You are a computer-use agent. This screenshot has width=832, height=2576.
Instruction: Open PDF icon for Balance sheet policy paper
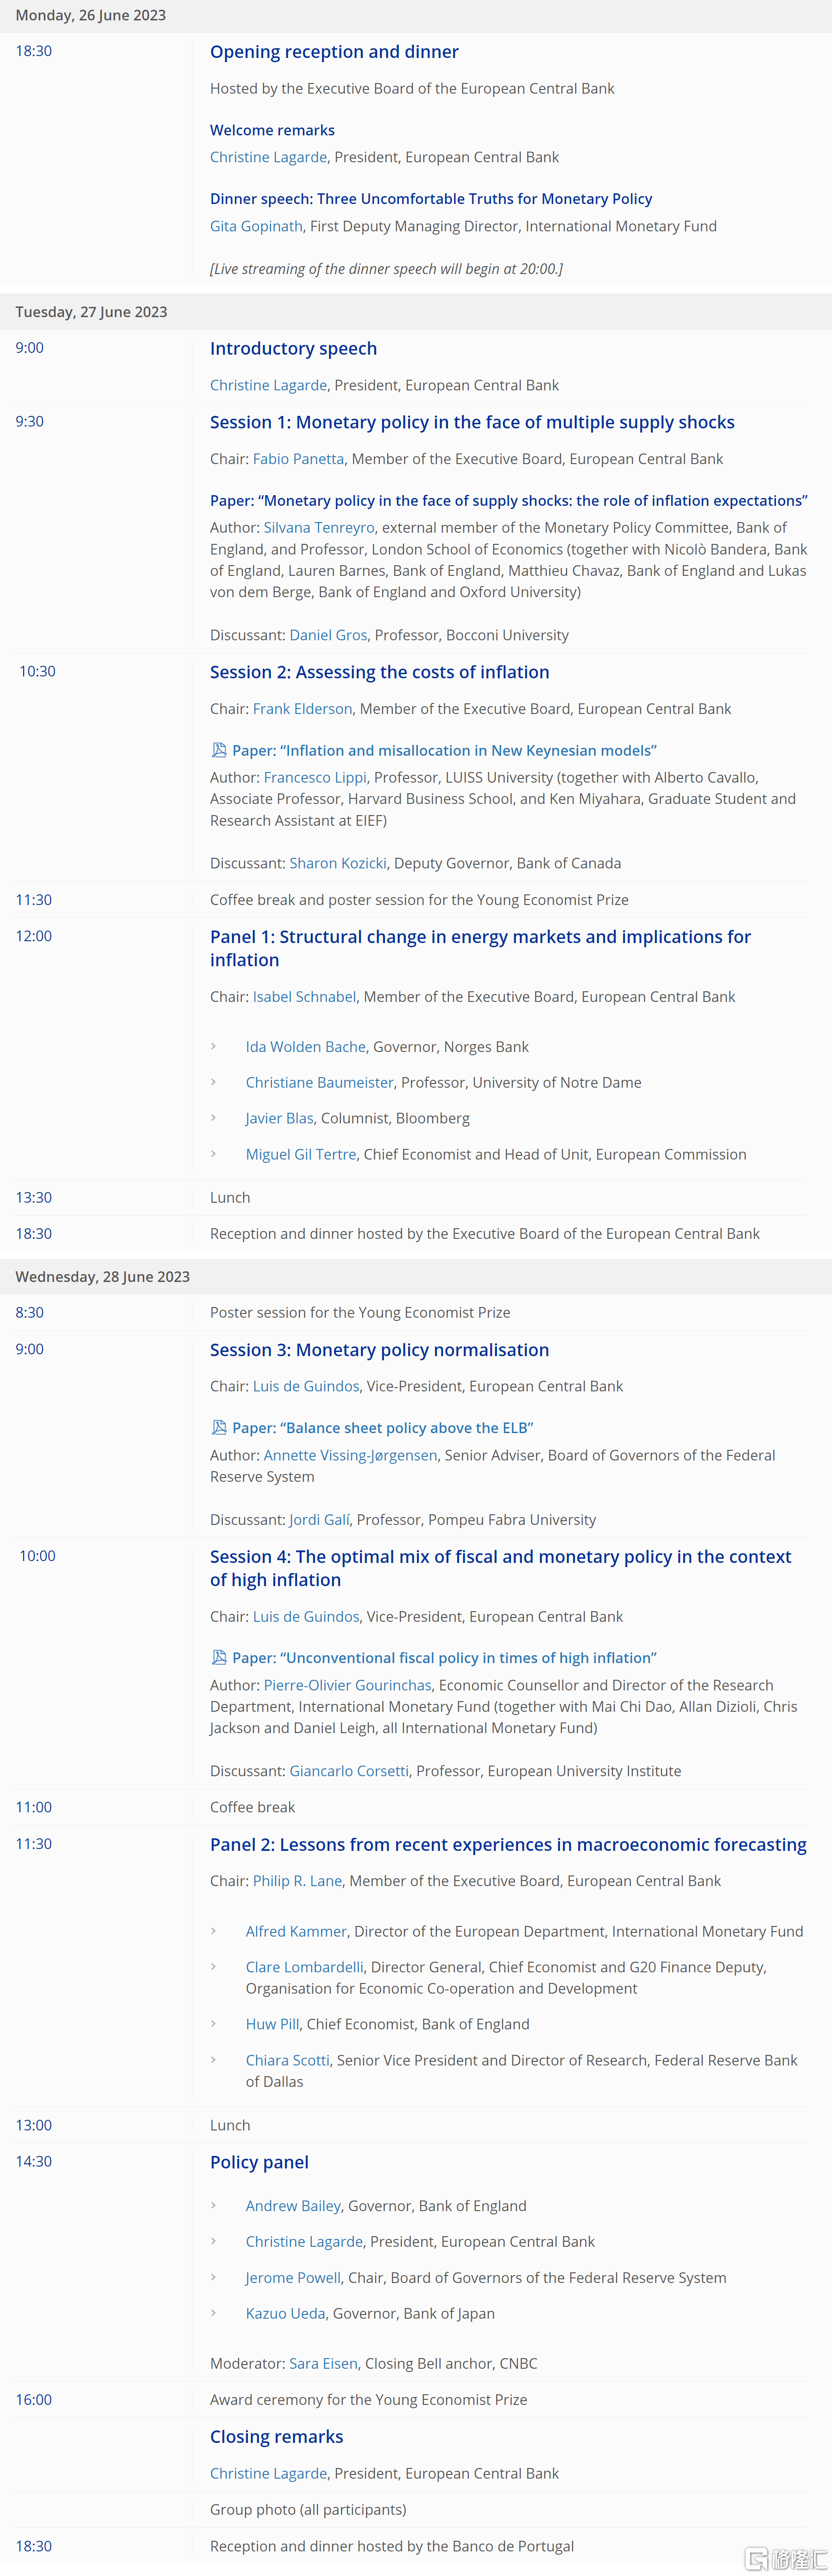point(219,1427)
